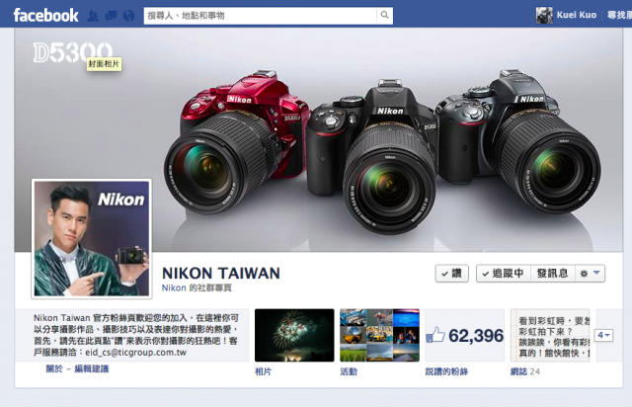The image size is (632, 407).
Task: Open the 關於 about link
Action: pyautogui.click(x=54, y=368)
